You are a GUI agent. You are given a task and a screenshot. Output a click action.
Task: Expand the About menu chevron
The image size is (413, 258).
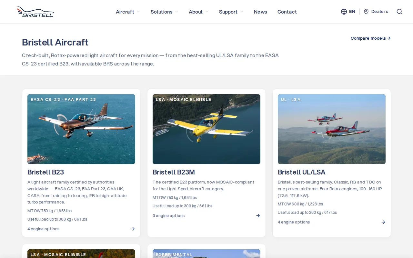point(207,12)
